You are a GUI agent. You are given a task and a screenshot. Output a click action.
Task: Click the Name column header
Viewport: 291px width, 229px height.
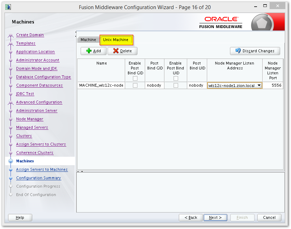click(x=101, y=70)
